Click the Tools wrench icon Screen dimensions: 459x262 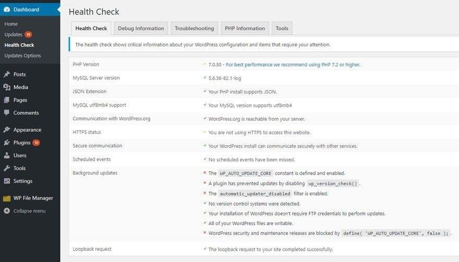pos(7,168)
